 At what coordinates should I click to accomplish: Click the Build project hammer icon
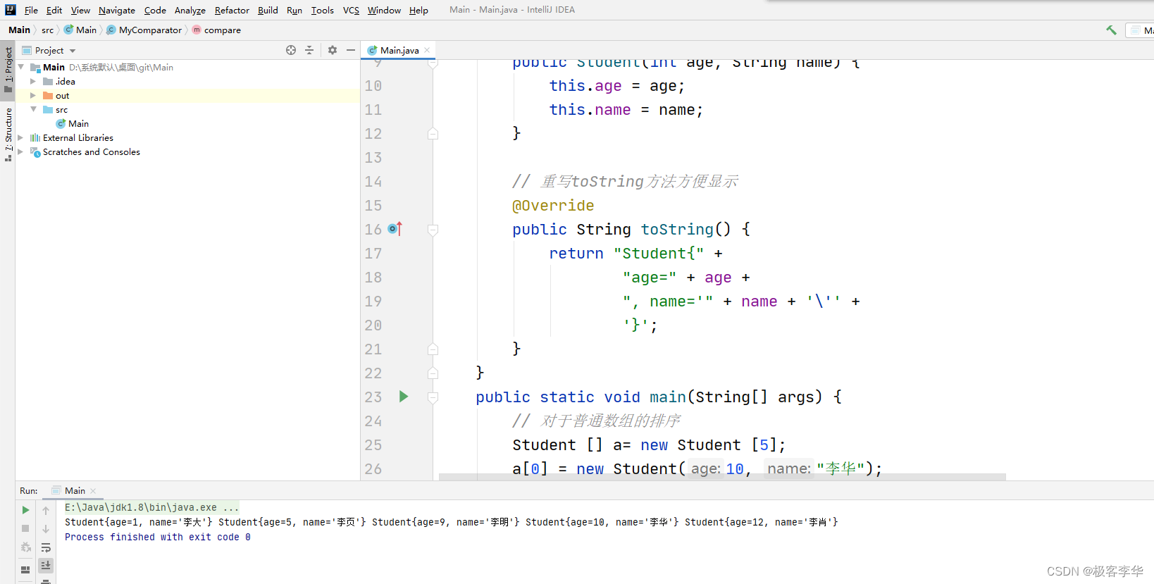pyautogui.click(x=1111, y=30)
